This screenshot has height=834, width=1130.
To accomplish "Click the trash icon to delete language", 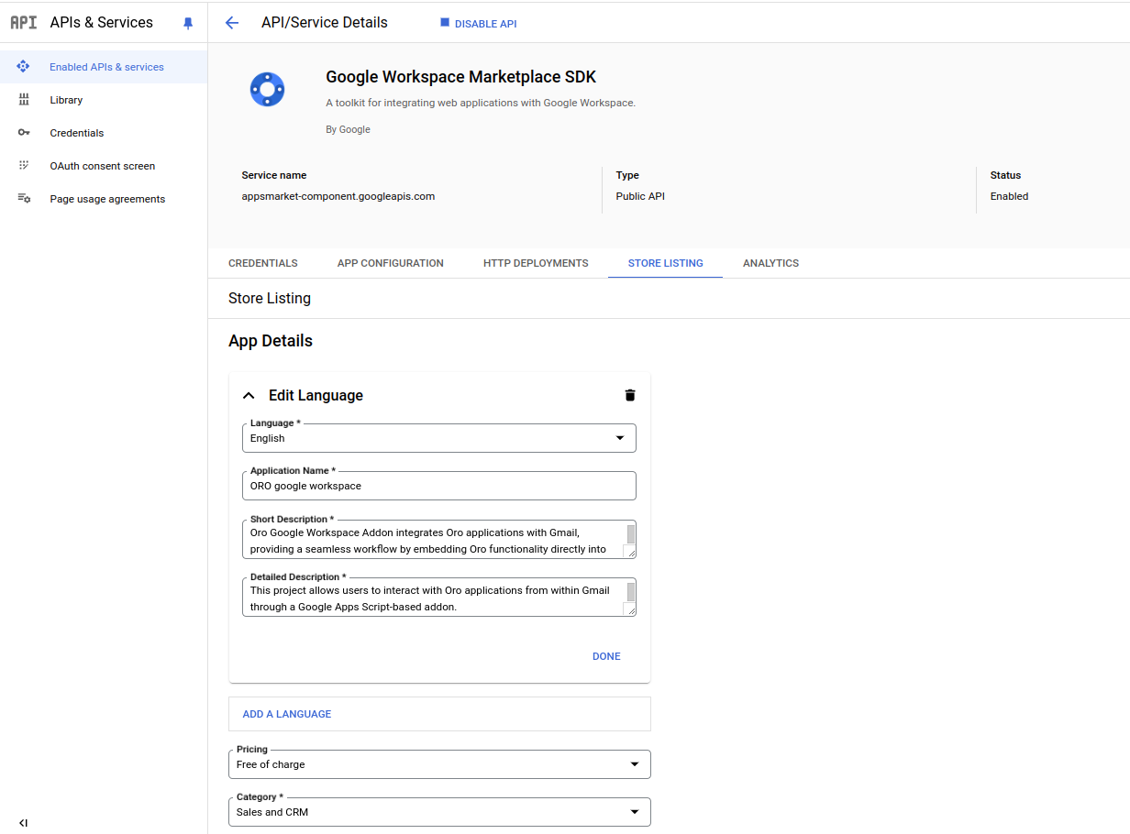I will [629, 395].
